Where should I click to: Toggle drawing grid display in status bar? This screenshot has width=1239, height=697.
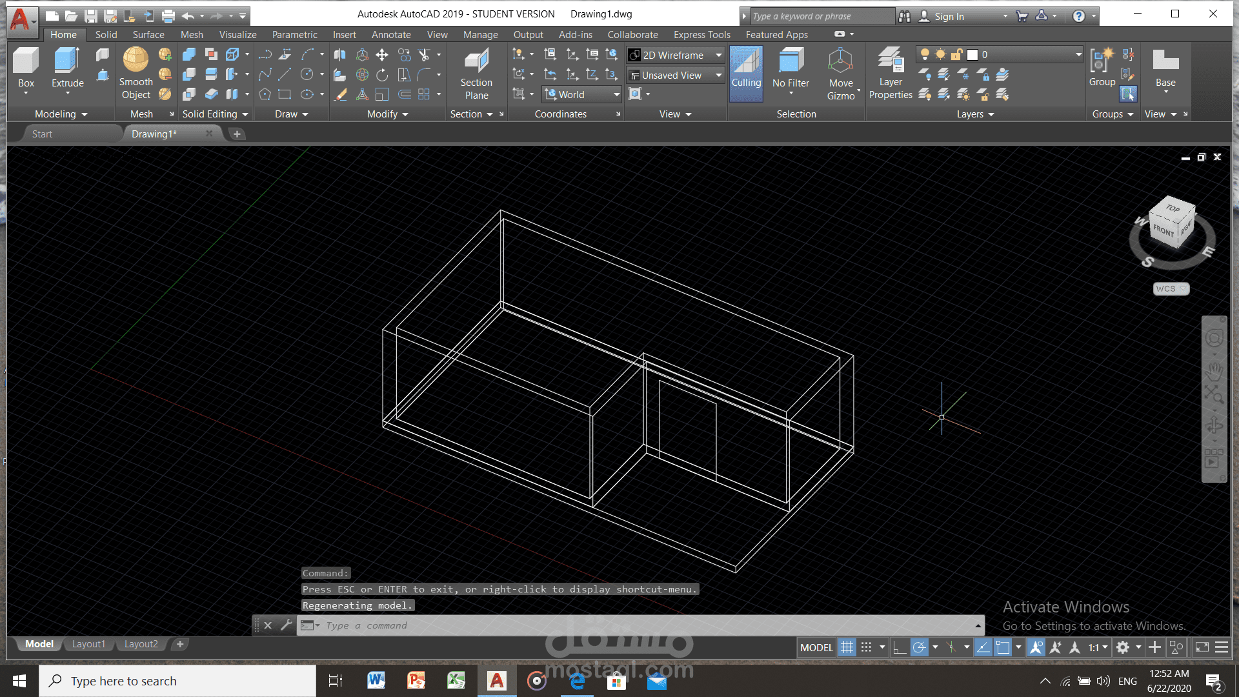[x=847, y=647]
